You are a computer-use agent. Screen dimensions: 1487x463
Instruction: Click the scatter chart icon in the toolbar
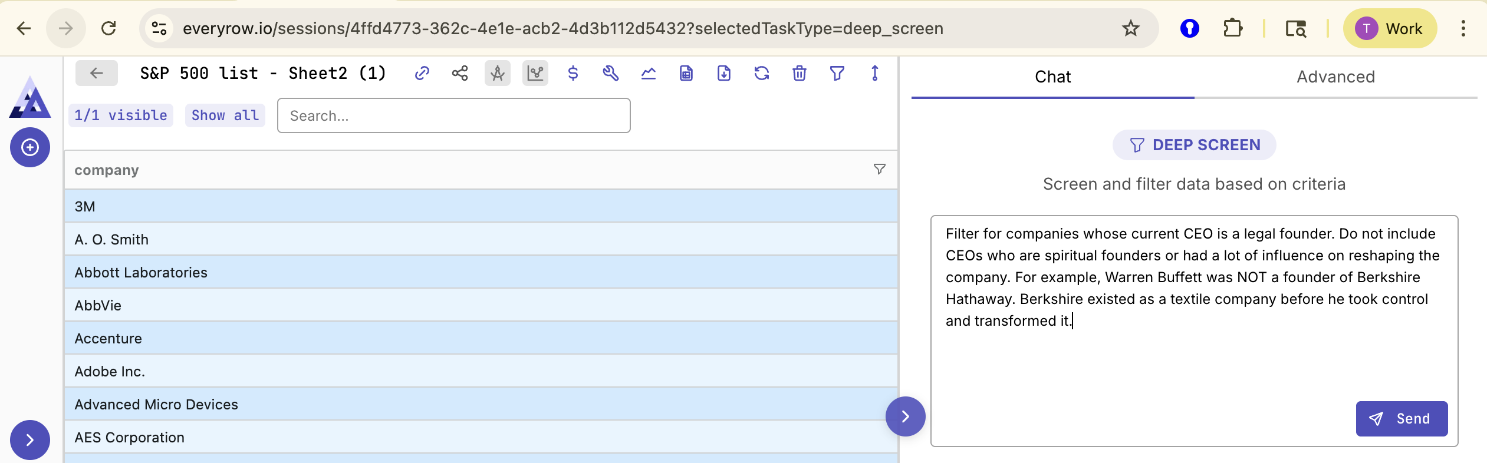pyautogui.click(x=535, y=74)
